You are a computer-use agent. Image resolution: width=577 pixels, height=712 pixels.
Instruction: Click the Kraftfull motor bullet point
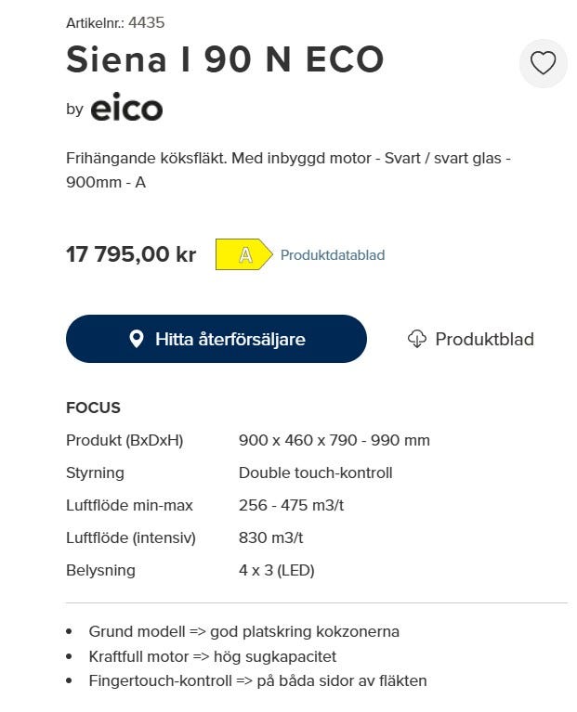click(212, 656)
